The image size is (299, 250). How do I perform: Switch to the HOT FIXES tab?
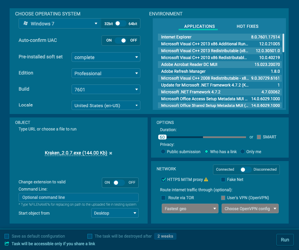pos(247,26)
